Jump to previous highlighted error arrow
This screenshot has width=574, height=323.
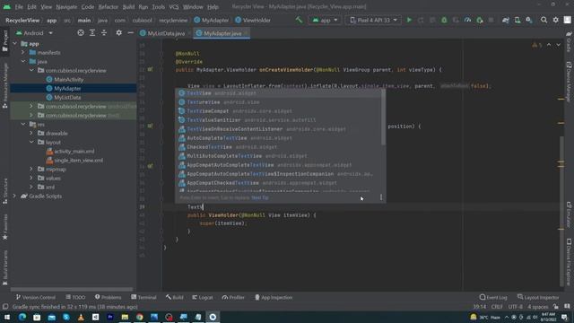[x=549, y=45]
